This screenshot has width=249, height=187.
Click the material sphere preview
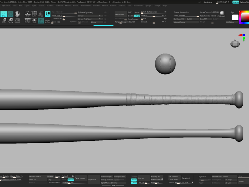point(222,13)
